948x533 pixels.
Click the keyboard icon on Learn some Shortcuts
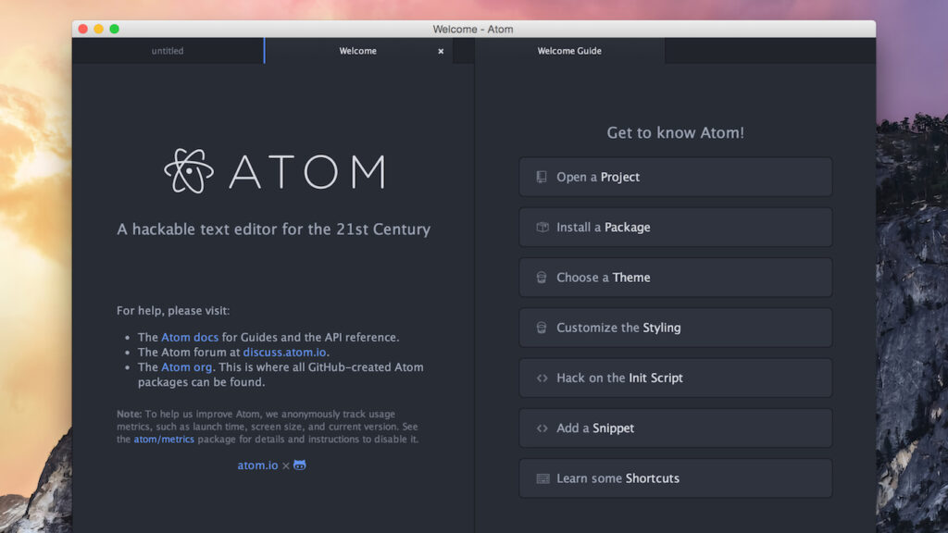pyautogui.click(x=542, y=478)
